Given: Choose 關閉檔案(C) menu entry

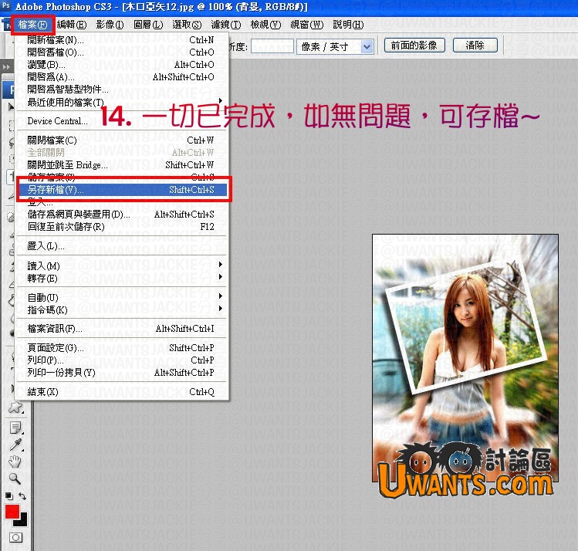Looking at the screenshot, I should pyautogui.click(x=121, y=140).
